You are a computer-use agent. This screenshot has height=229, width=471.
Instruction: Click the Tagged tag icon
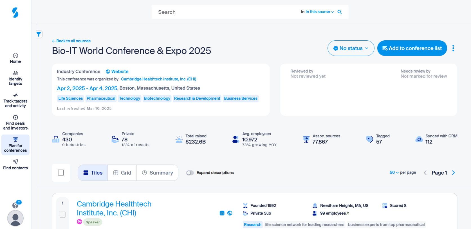(x=369, y=139)
